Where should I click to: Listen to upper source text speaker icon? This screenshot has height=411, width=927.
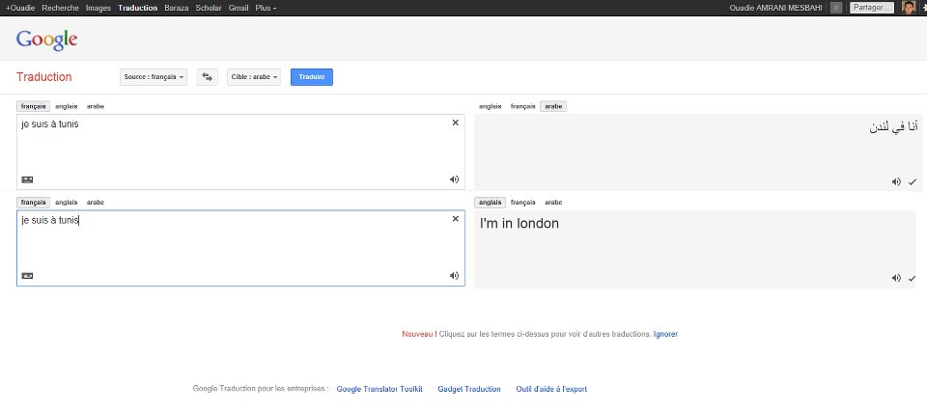454,179
